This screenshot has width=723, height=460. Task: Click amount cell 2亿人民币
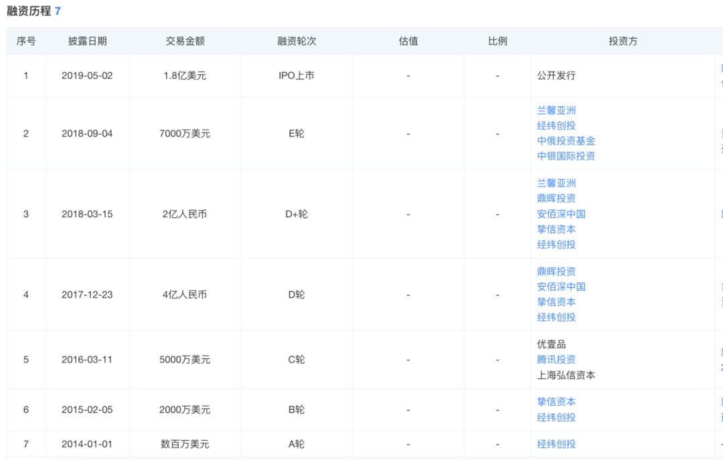click(185, 214)
